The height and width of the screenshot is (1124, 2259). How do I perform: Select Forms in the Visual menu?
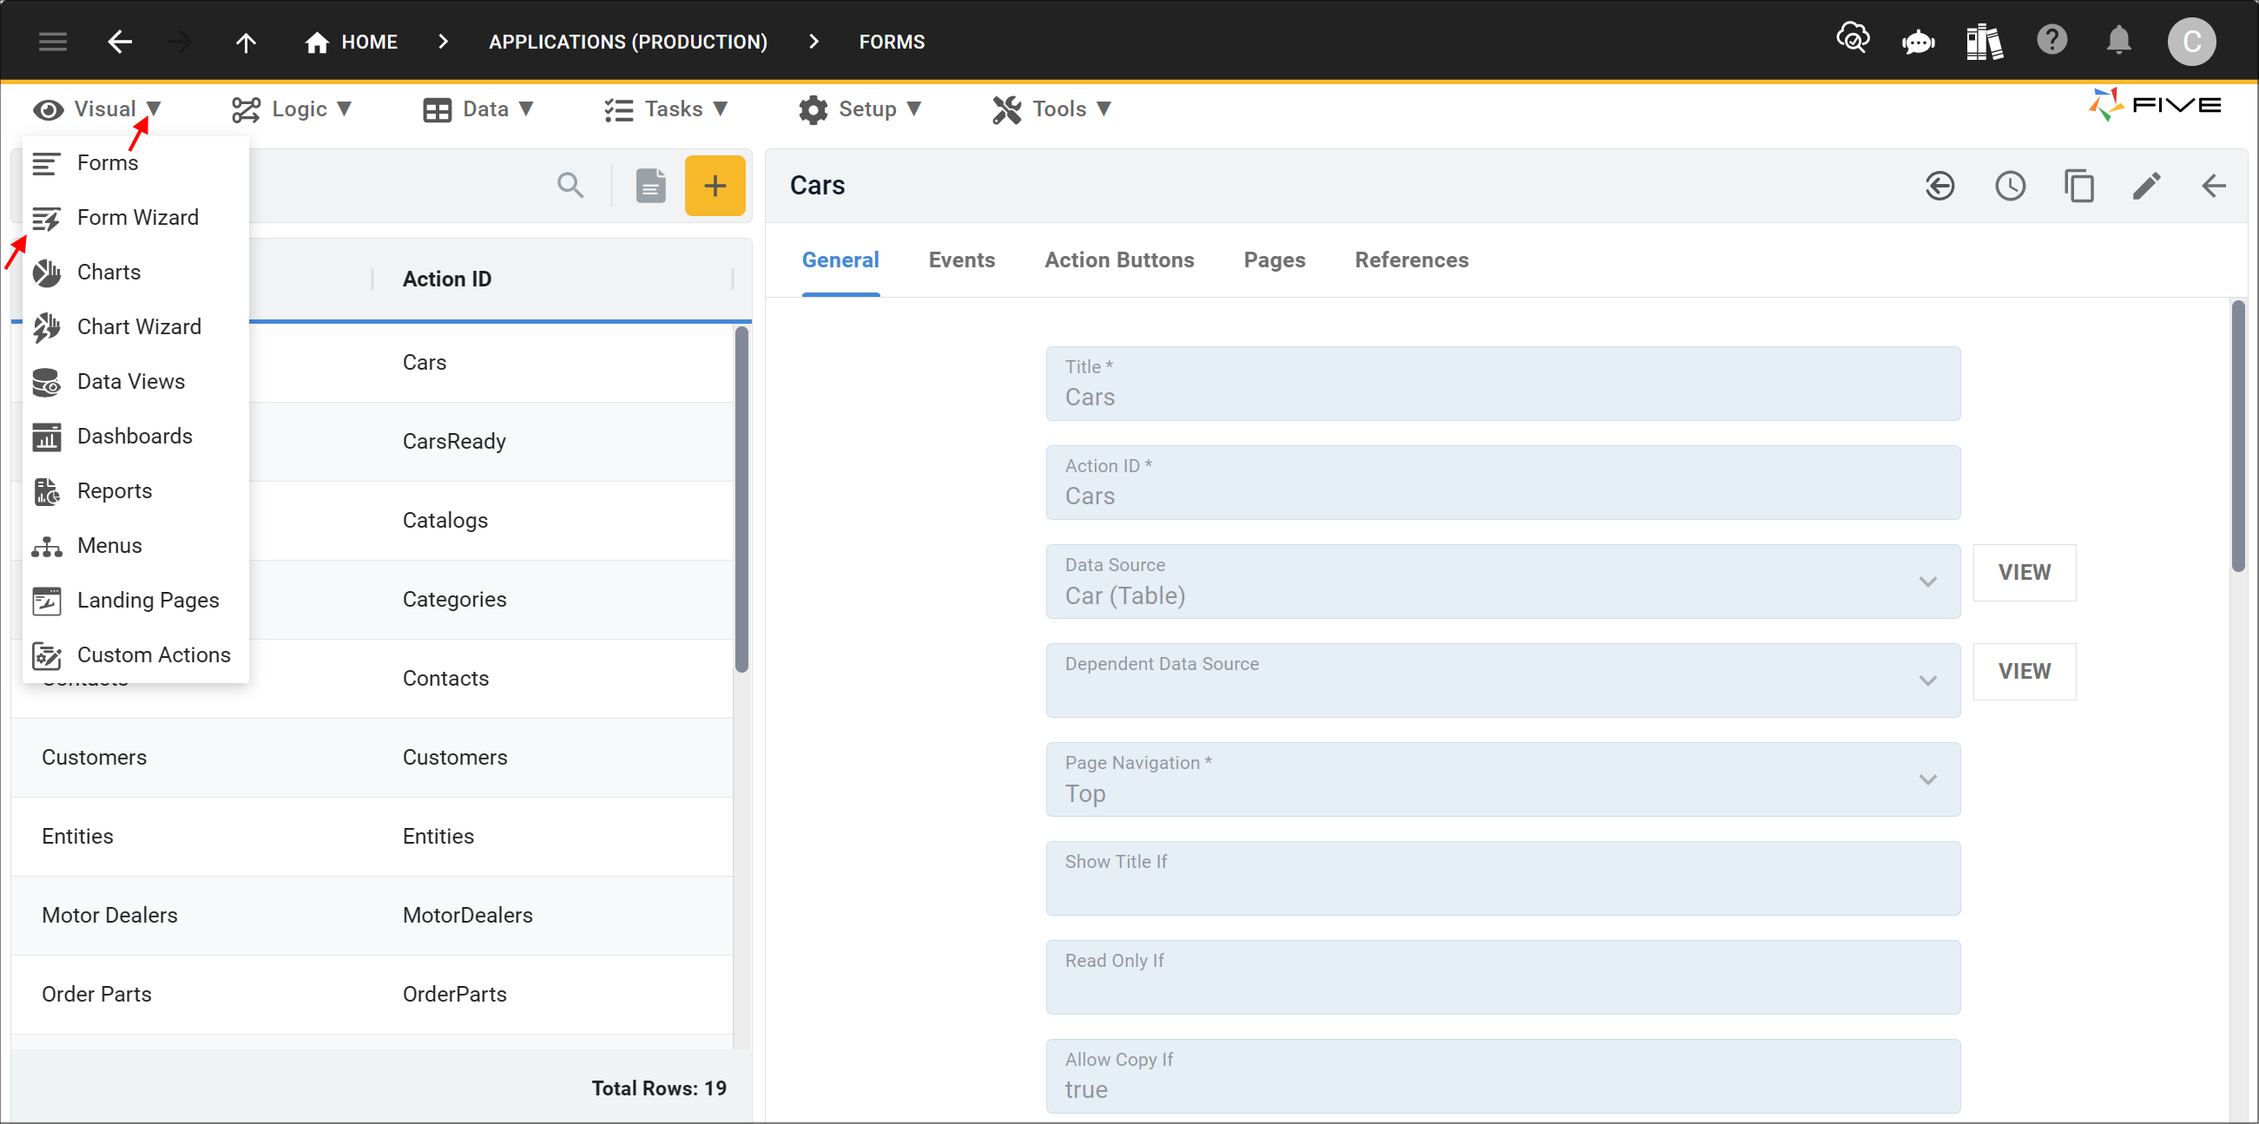click(x=136, y=163)
